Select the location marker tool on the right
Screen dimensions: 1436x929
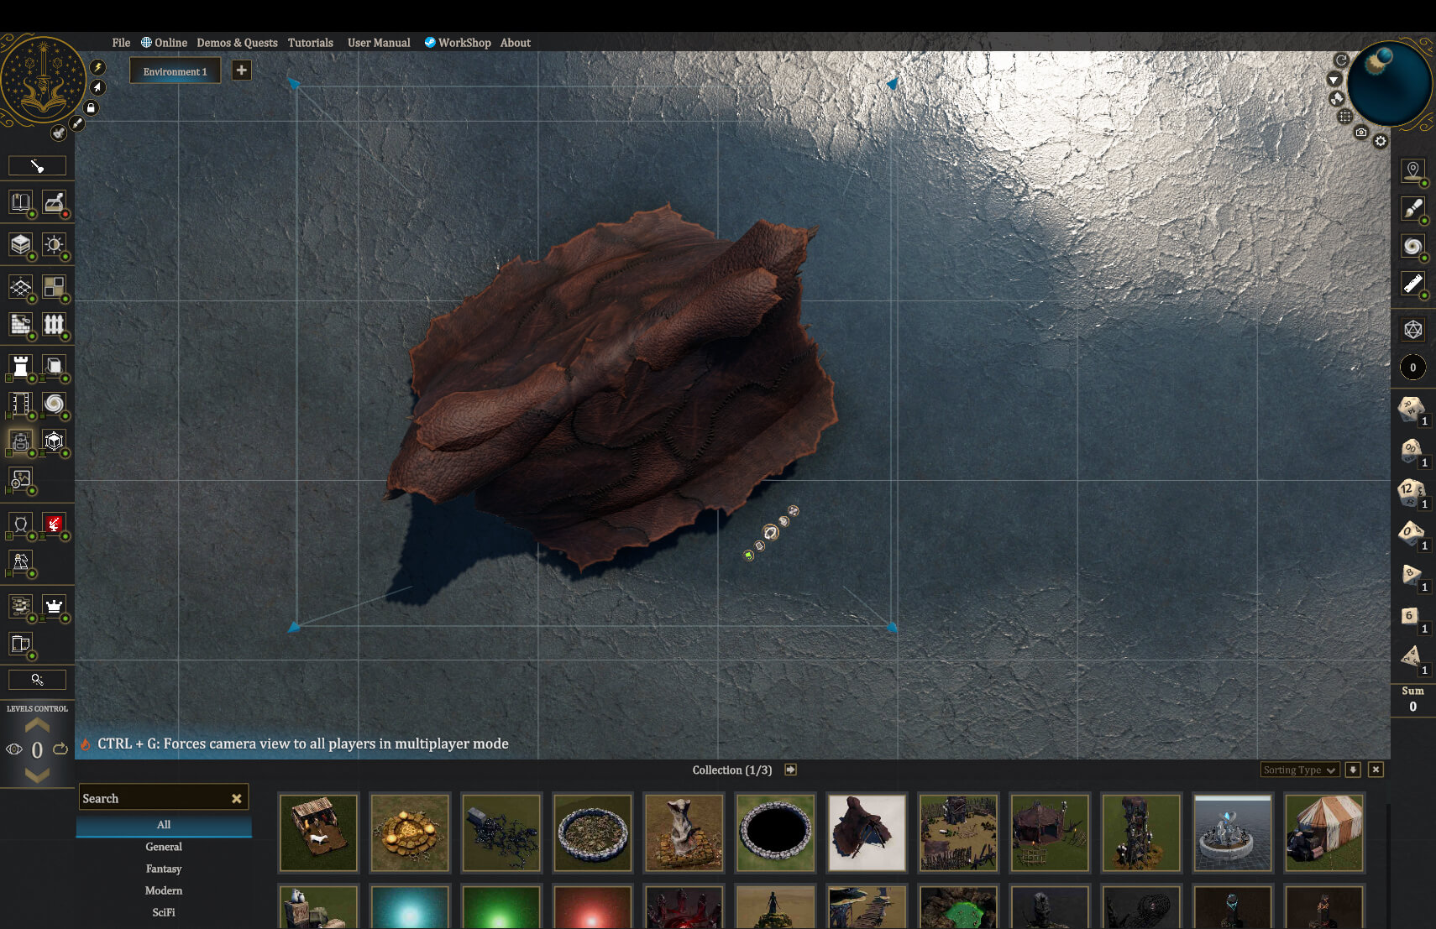pos(1413,170)
